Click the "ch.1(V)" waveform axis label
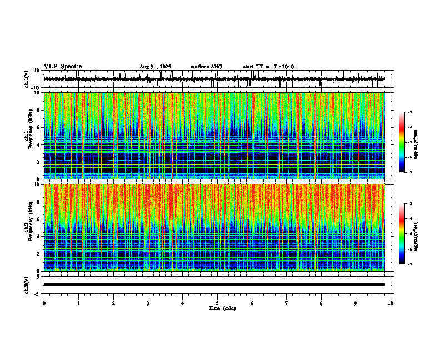 coord(27,79)
